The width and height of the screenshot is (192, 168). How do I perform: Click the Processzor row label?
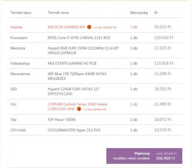tap(19, 38)
